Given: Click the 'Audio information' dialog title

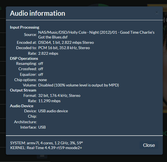Looking at the screenshot, I should (x=38, y=13).
